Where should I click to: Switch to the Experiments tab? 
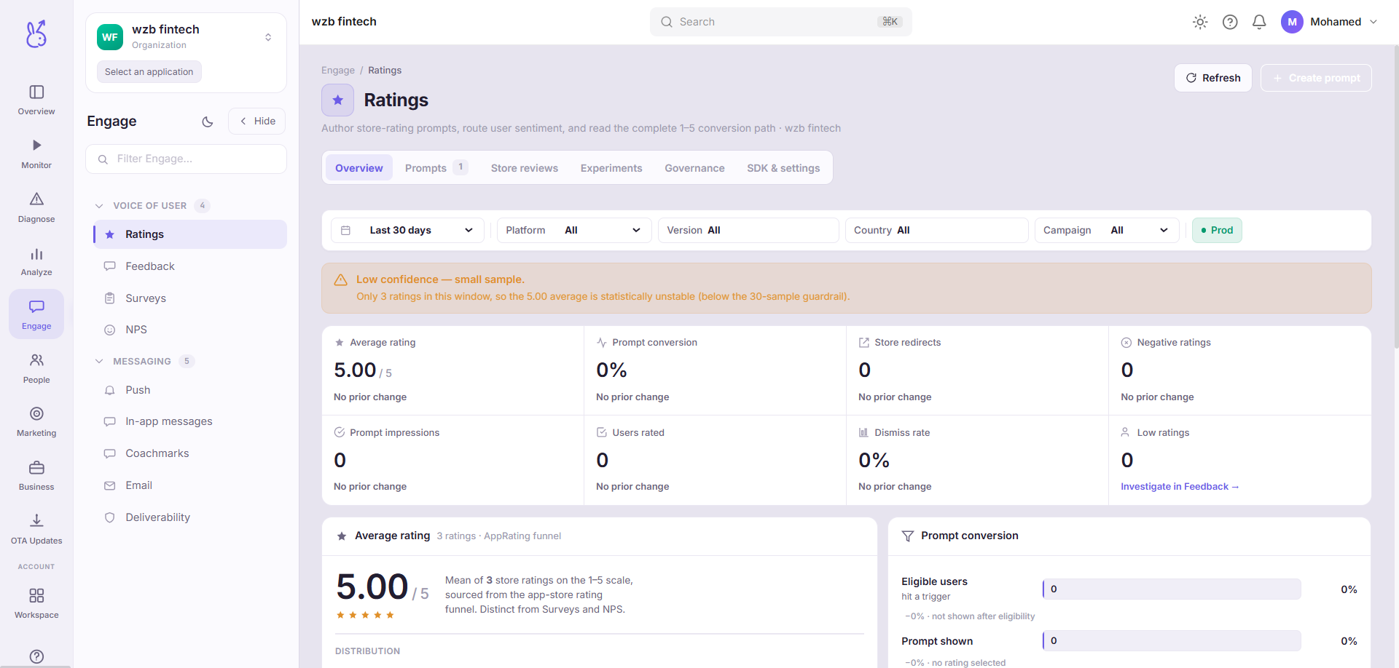tap(611, 168)
